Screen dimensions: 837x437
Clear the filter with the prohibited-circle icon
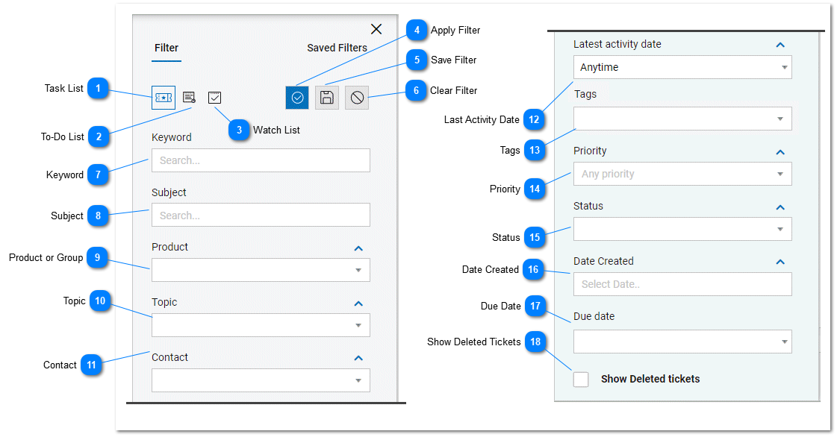[357, 98]
